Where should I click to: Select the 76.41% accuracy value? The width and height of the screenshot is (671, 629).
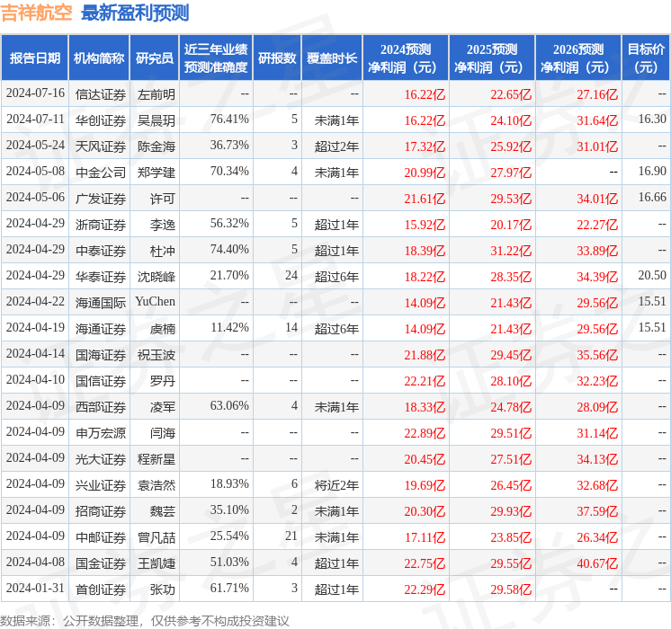(229, 120)
